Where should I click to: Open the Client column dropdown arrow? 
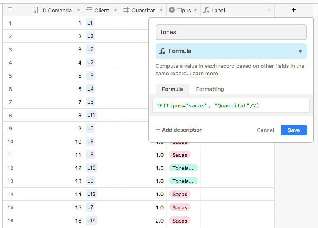[x=116, y=10]
